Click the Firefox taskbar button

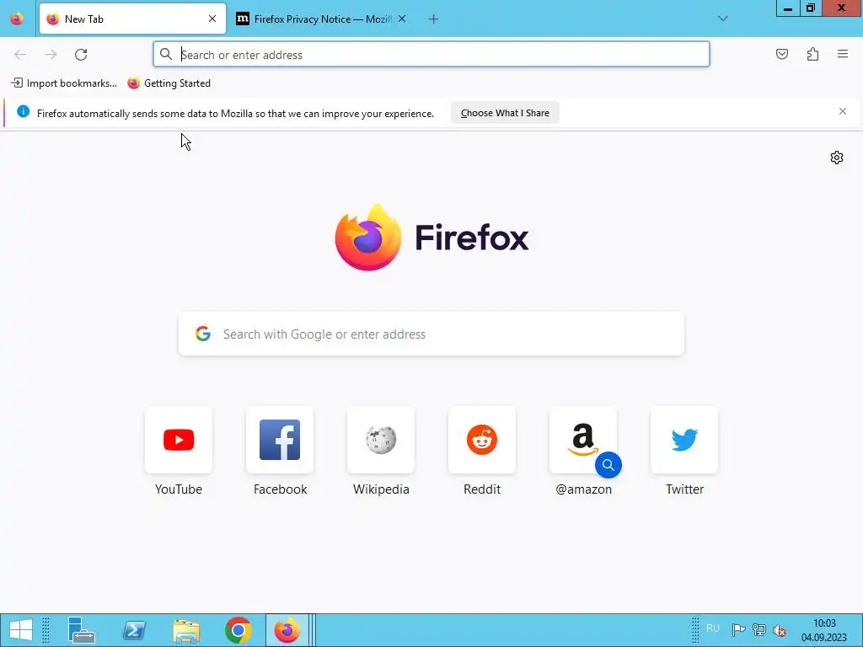(x=287, y=630)
